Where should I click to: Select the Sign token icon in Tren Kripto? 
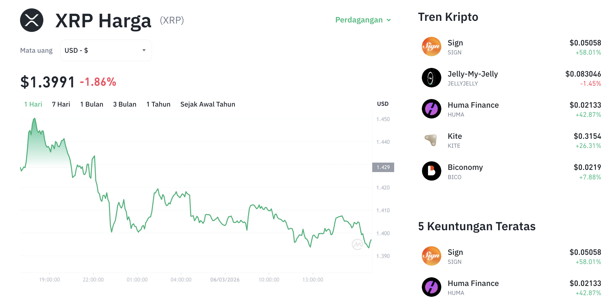431,47
